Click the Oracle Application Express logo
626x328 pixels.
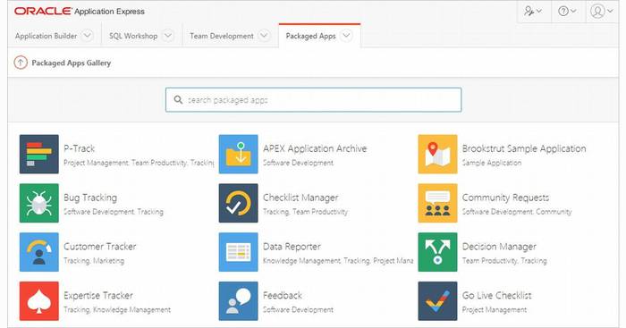[x=80, y=12]
